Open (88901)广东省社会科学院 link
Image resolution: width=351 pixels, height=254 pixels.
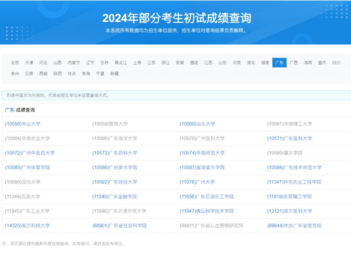click(119, 226)
